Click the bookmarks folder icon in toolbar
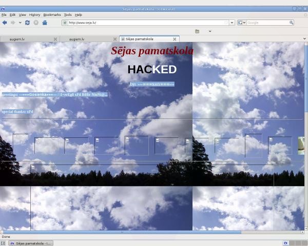 (197, 31)
